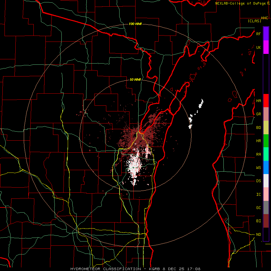Click the 'BI' legend label
This screenshot has width=271, height=271.
pyautogui.click(x=258, y=221)
